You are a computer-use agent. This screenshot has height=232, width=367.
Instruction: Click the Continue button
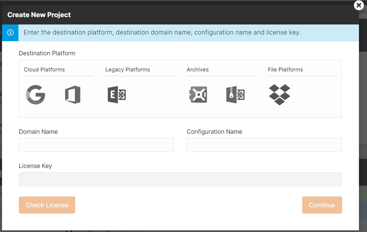pos(322,205)
